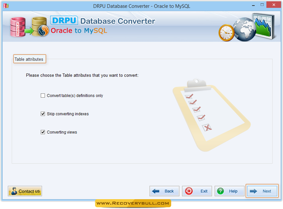The width and height of the screenshot is (283, 209).
Task: Click the pink Oracle database icon
Action: (x=18, y=27)
